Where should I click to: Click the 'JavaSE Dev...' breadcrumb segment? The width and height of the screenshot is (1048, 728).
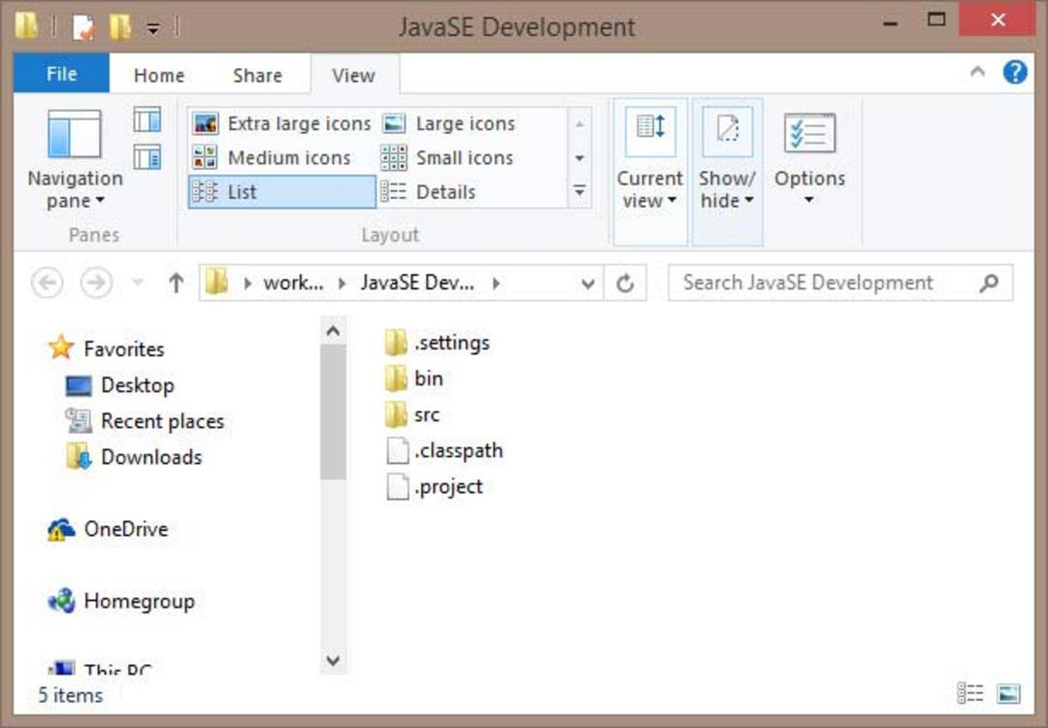(417, 282)
